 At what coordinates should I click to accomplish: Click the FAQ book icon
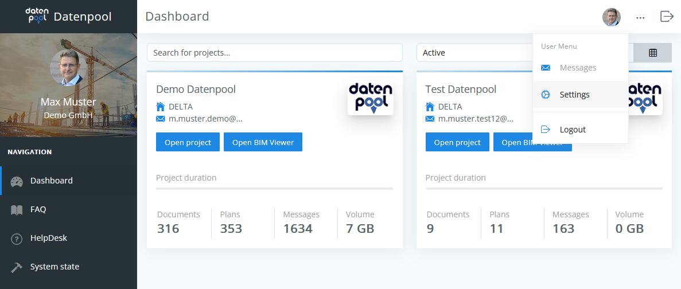17,210
